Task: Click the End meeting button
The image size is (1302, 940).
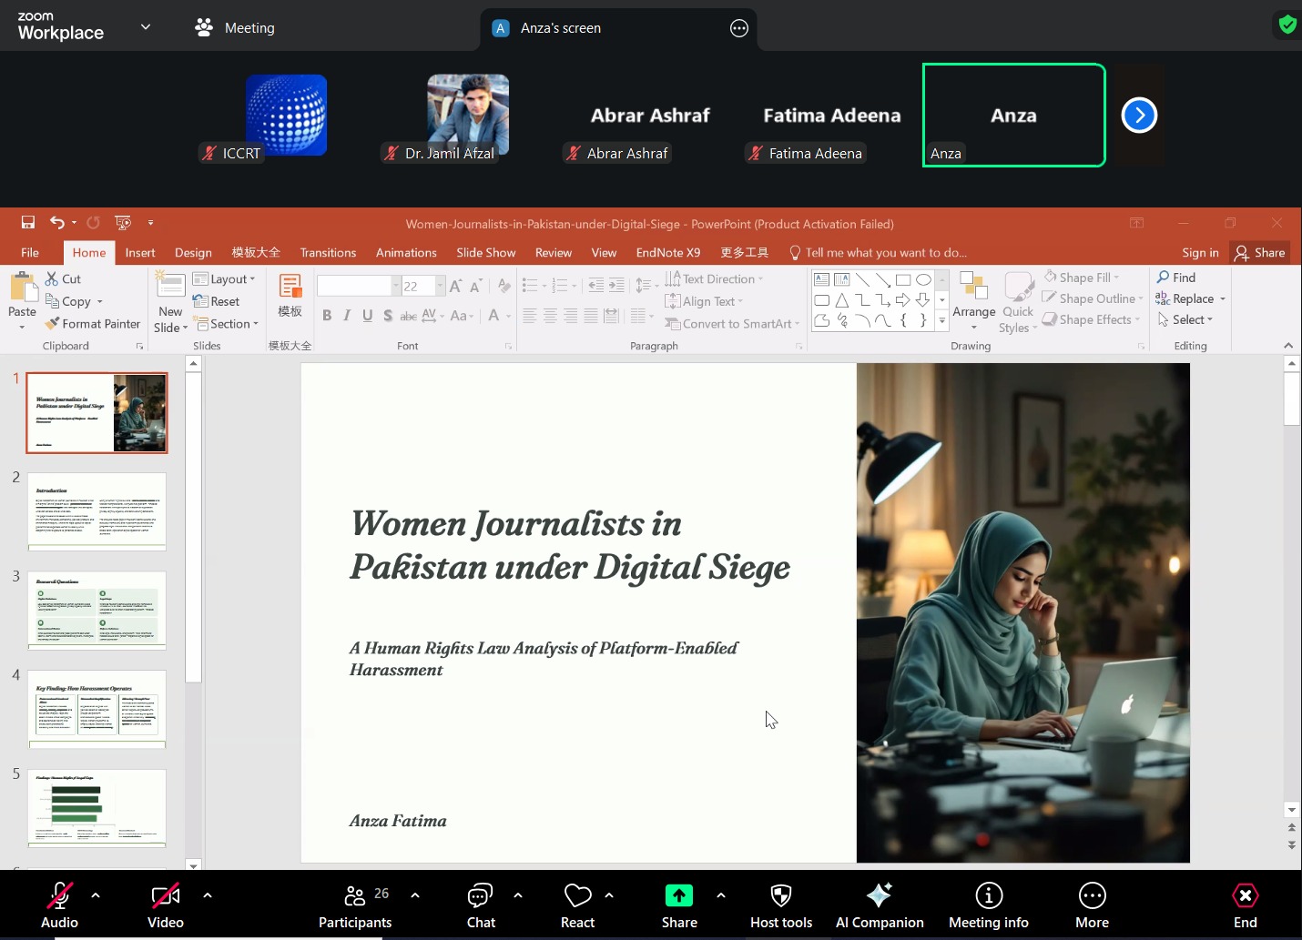Action: click(x=1246, y=905)
